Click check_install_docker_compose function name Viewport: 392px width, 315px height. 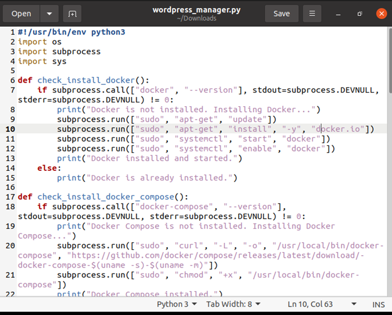(x=106, y=197)
